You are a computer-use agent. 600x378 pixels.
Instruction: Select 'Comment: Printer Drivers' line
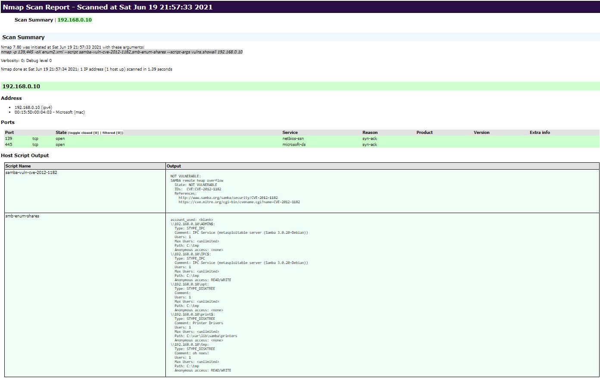199,323
